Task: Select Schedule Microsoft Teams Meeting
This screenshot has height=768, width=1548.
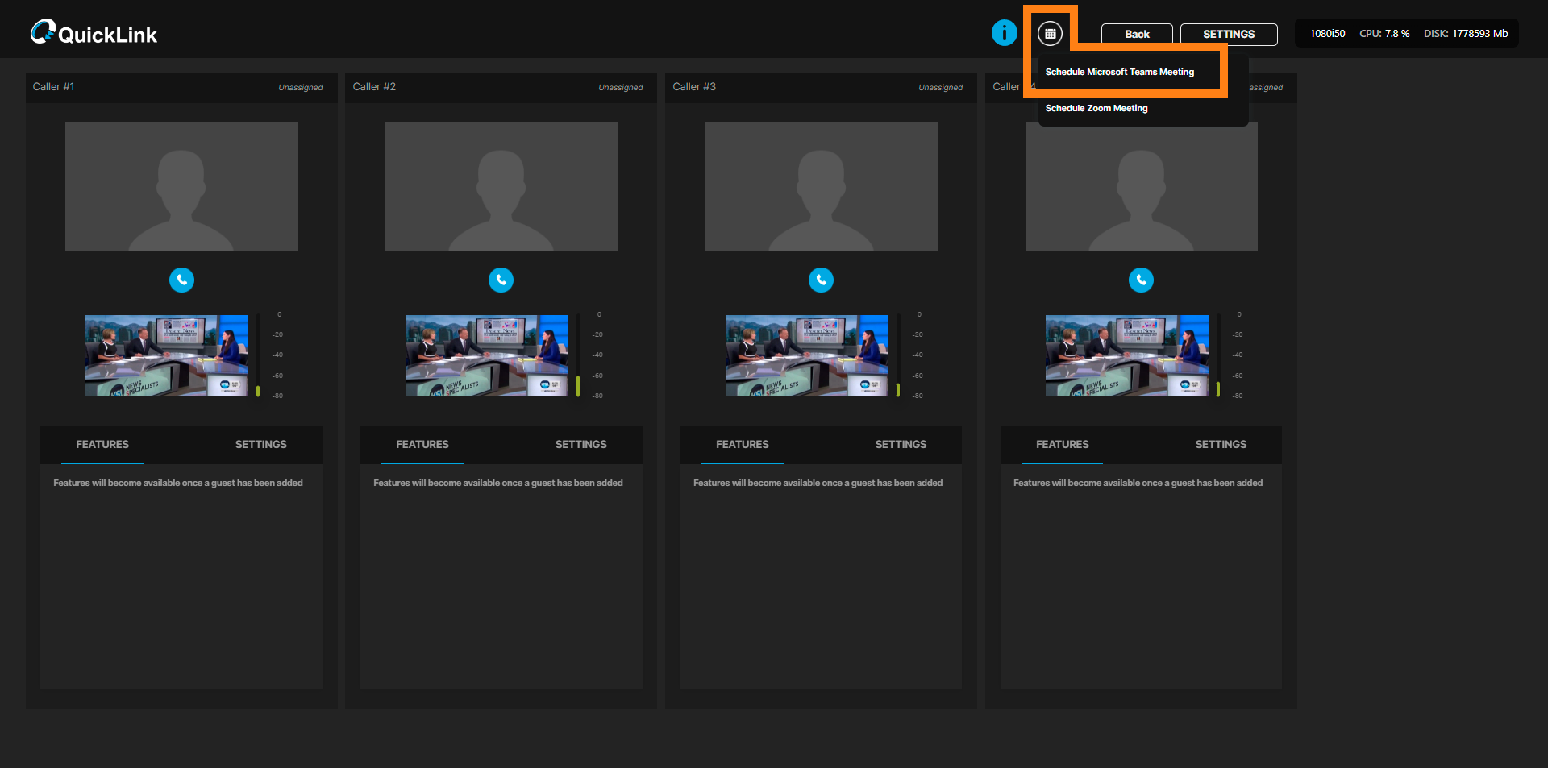Action: tap(1119, 72)
